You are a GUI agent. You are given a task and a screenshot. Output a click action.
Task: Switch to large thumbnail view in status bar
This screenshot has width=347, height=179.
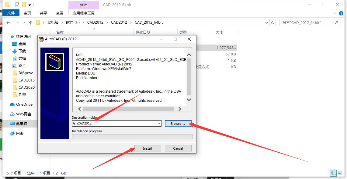click(x=340, y=173)
